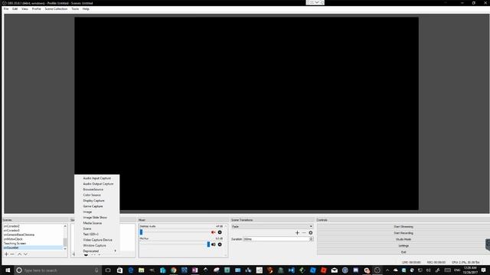Open File menu
This screenshot has height=275, width=490.
pos(6,8)
